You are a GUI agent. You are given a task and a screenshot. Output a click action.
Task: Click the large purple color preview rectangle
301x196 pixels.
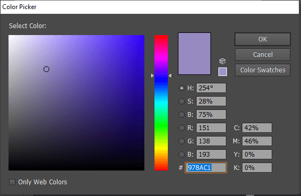(194, 54)
